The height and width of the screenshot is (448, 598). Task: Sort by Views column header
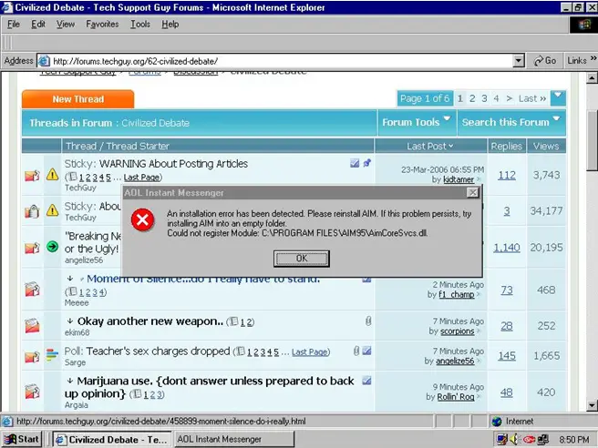point(546,146)
